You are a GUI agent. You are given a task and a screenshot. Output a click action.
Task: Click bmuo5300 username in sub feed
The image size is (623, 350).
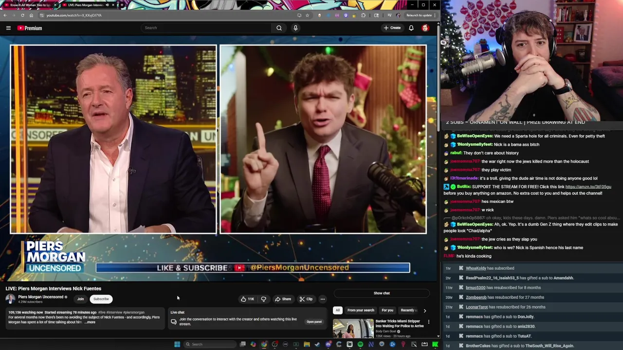(x=476, y=288)
